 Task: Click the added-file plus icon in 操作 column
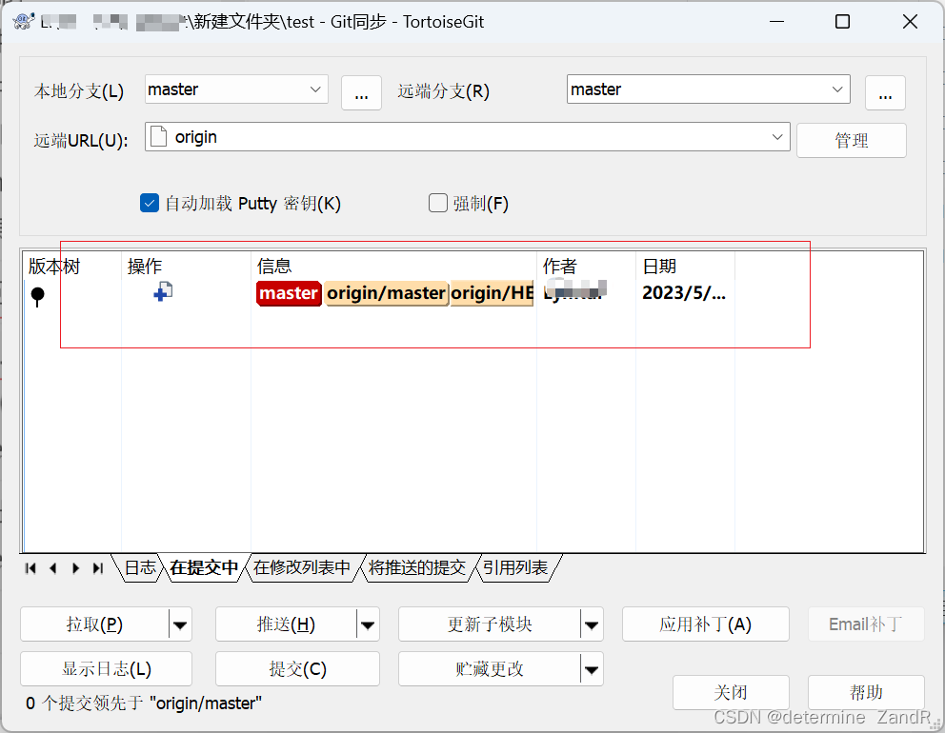coord(163,291)
